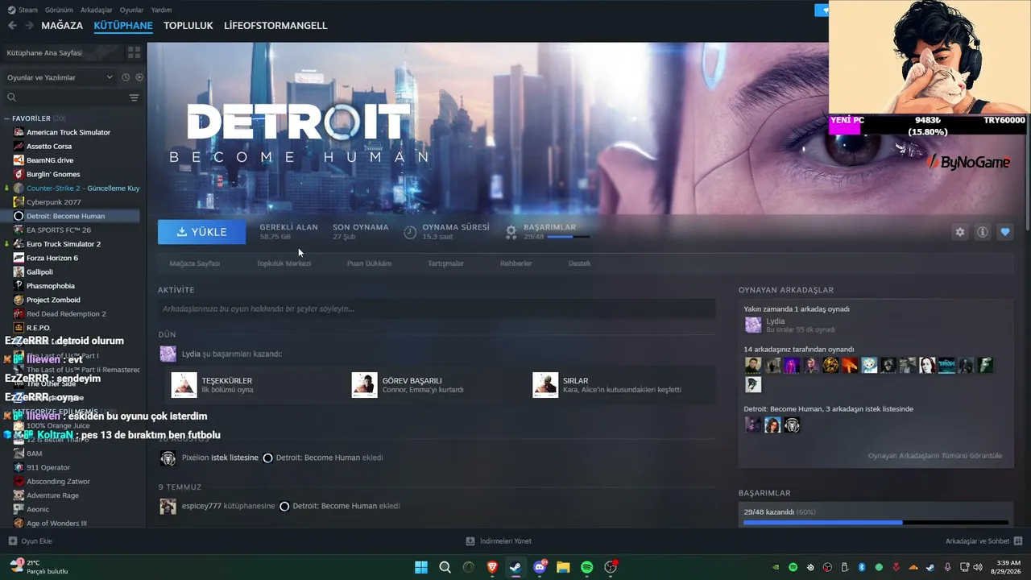Open Assetto Corsa game icon

(19, 146)
